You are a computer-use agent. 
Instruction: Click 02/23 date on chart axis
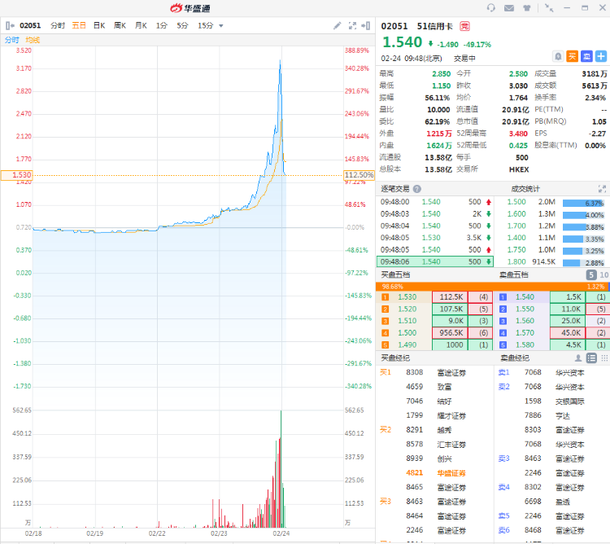[219, 533]
